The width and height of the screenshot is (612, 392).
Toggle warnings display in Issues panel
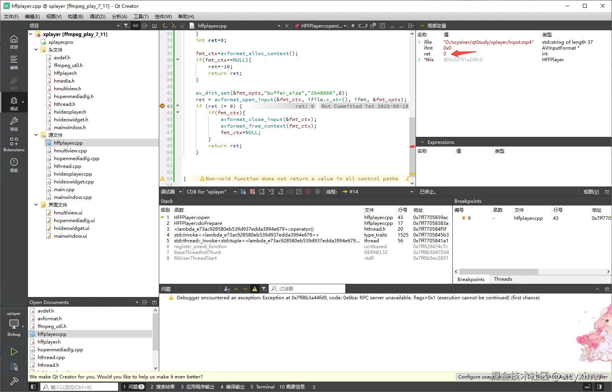(255, 289)
